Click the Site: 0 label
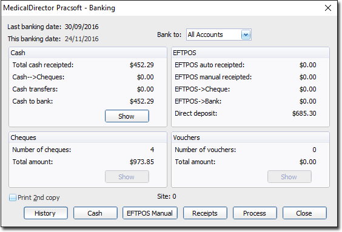 (166, 196)
